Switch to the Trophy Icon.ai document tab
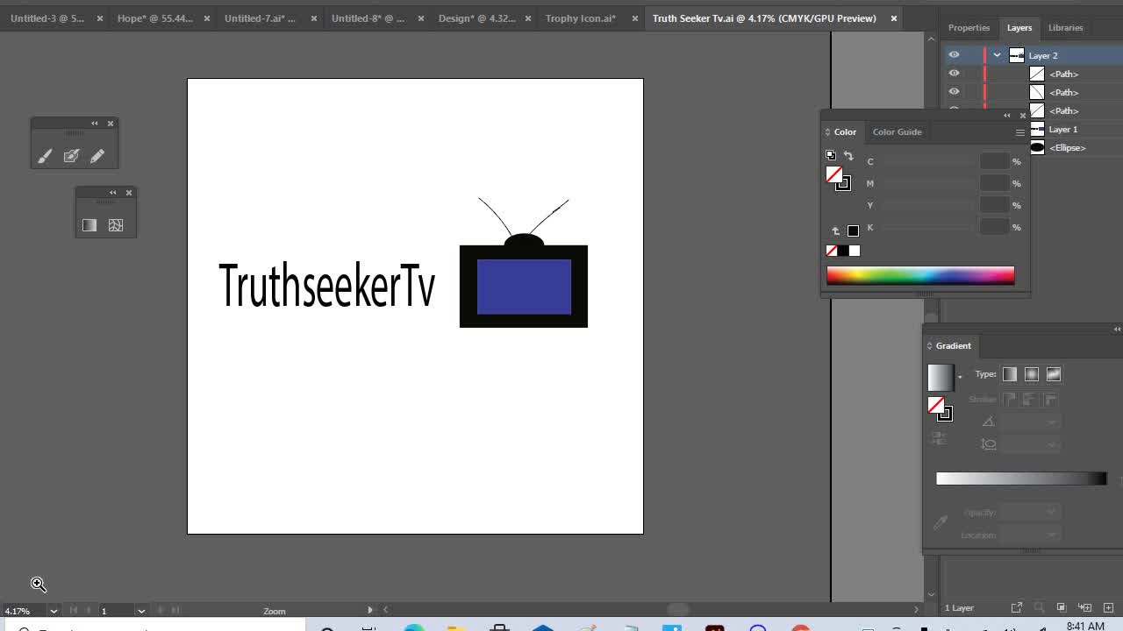 tap(581, 18)
